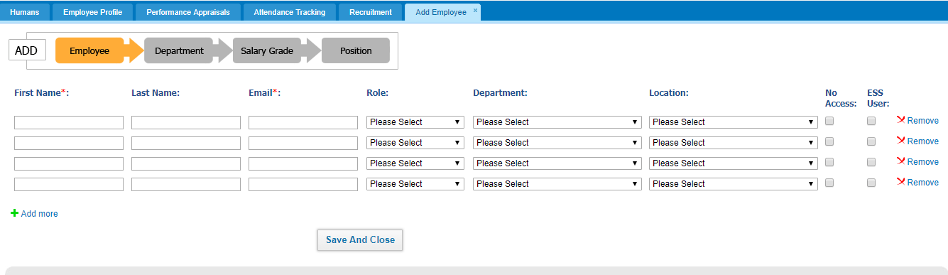Click the green plus Add more icon

[15, 212]
